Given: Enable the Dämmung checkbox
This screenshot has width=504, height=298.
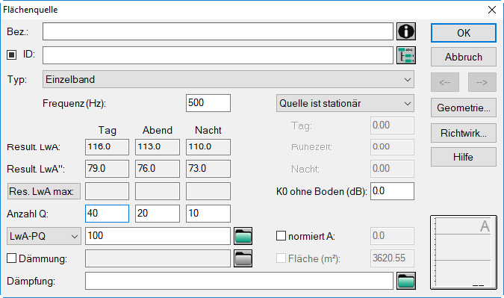Looking at the screenshot, I should pyautogui.click(x=11, y=258).
